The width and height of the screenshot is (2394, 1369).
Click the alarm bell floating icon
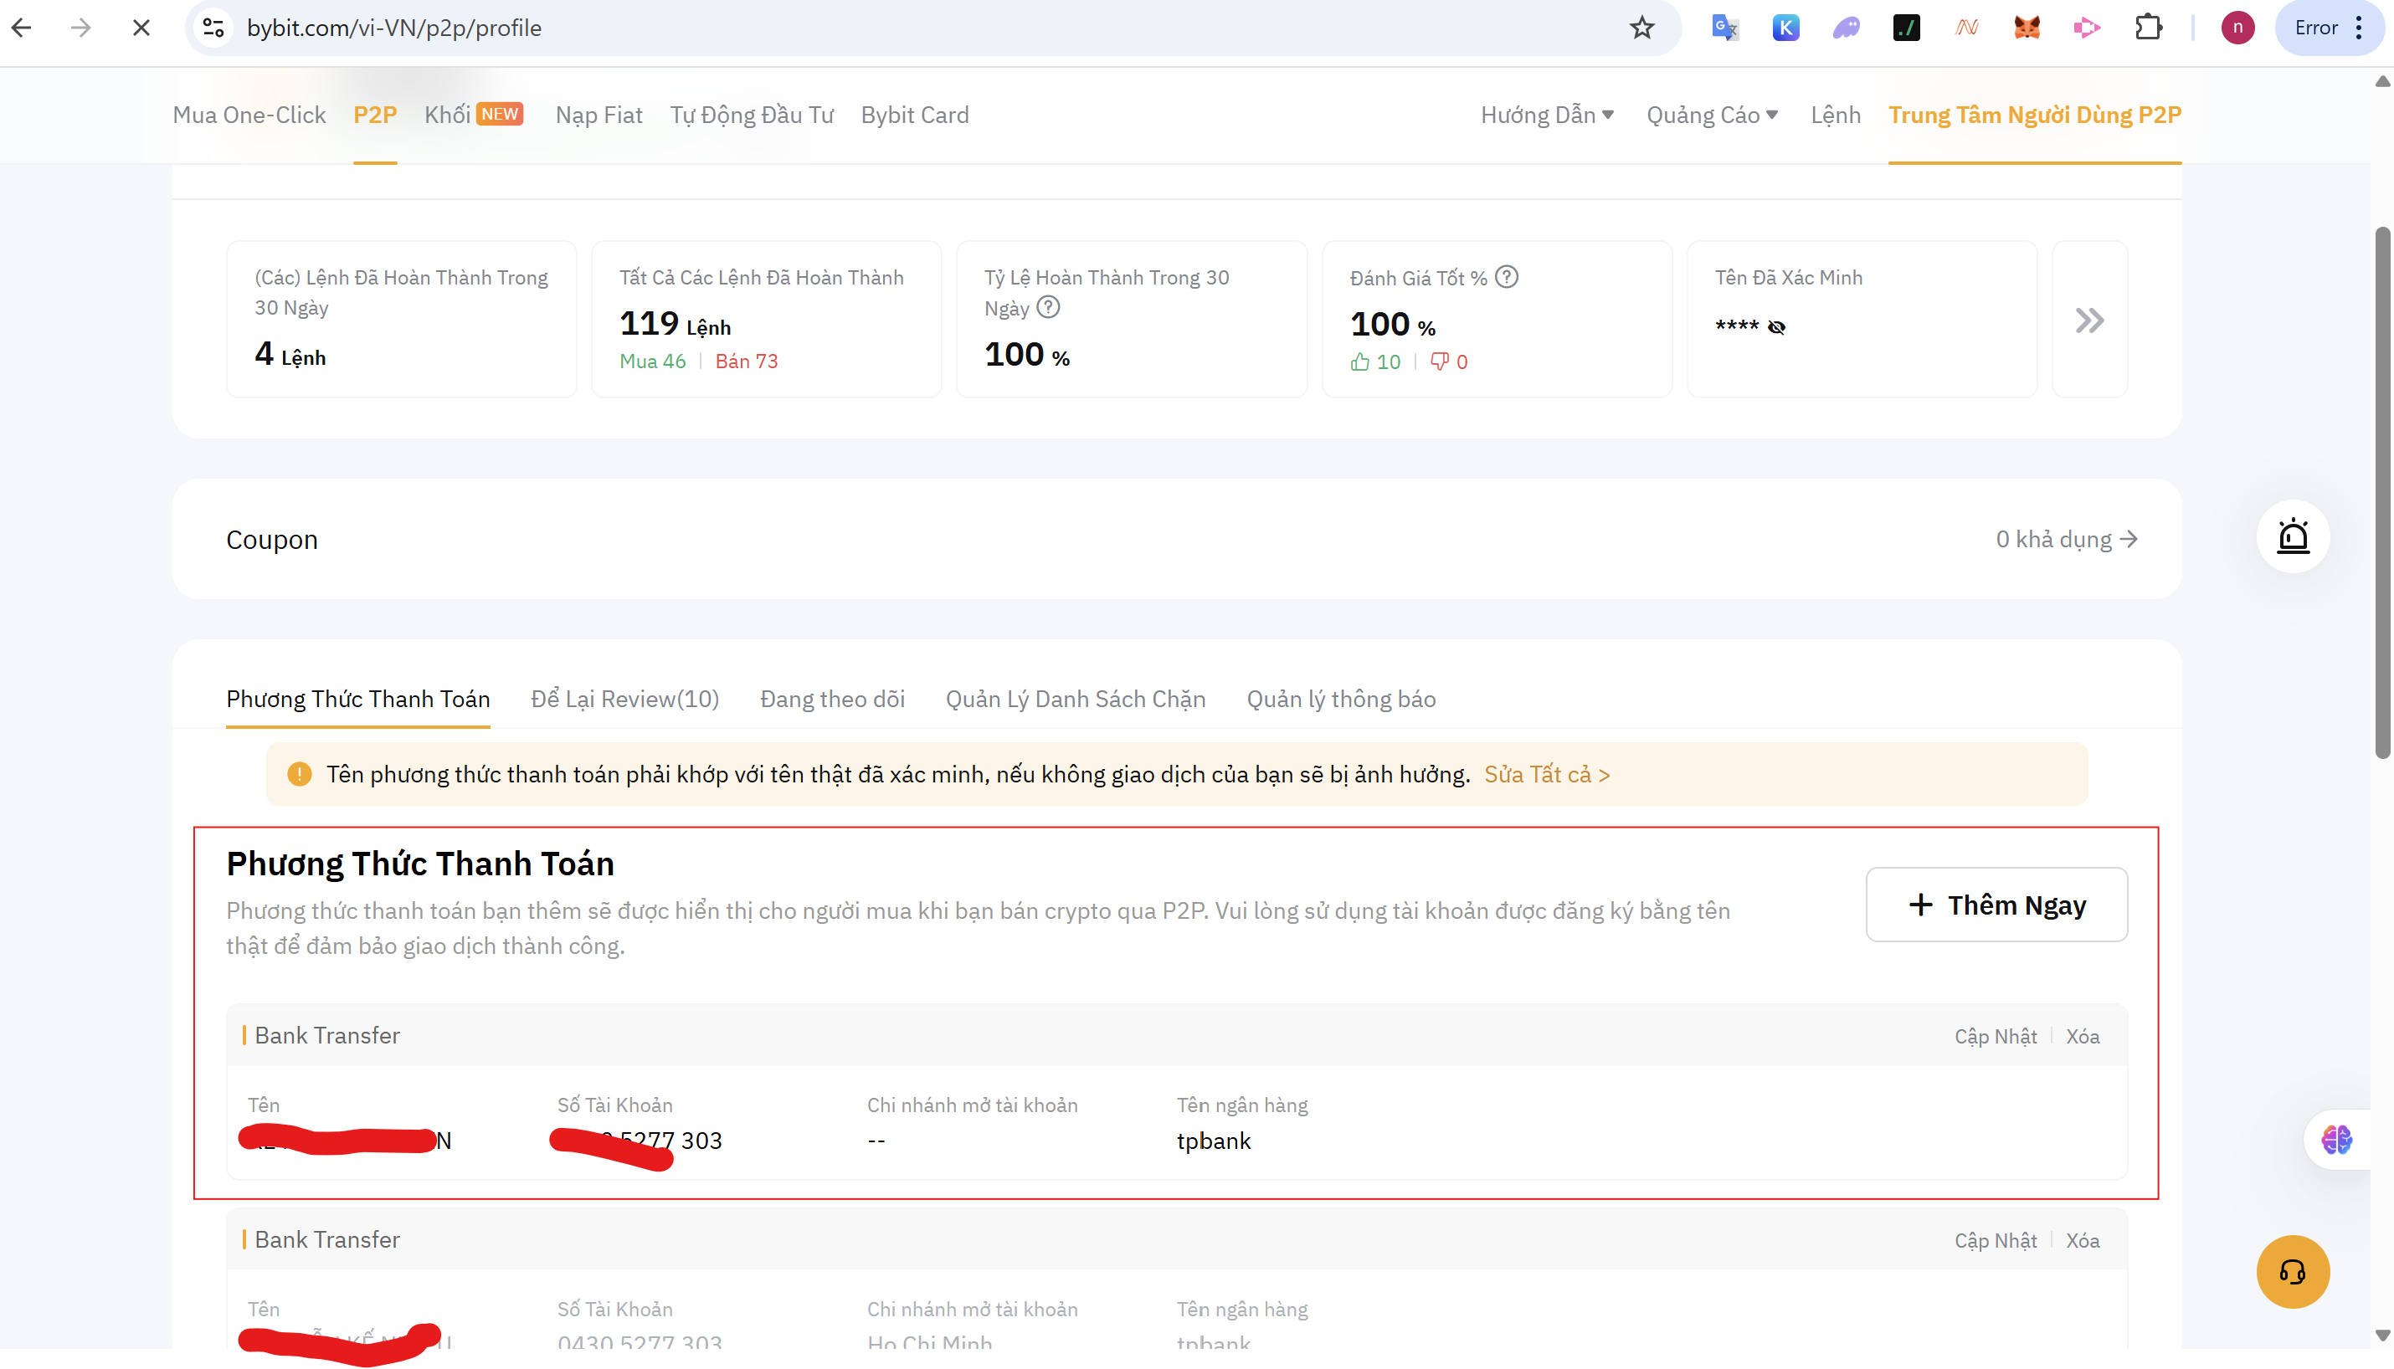point(2293,536)
